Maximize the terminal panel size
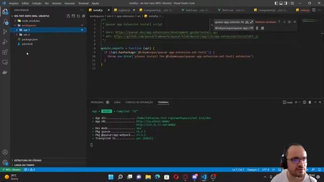Viewport: 324px width, 182px height. pyautogui.click(x=315, y=102)
